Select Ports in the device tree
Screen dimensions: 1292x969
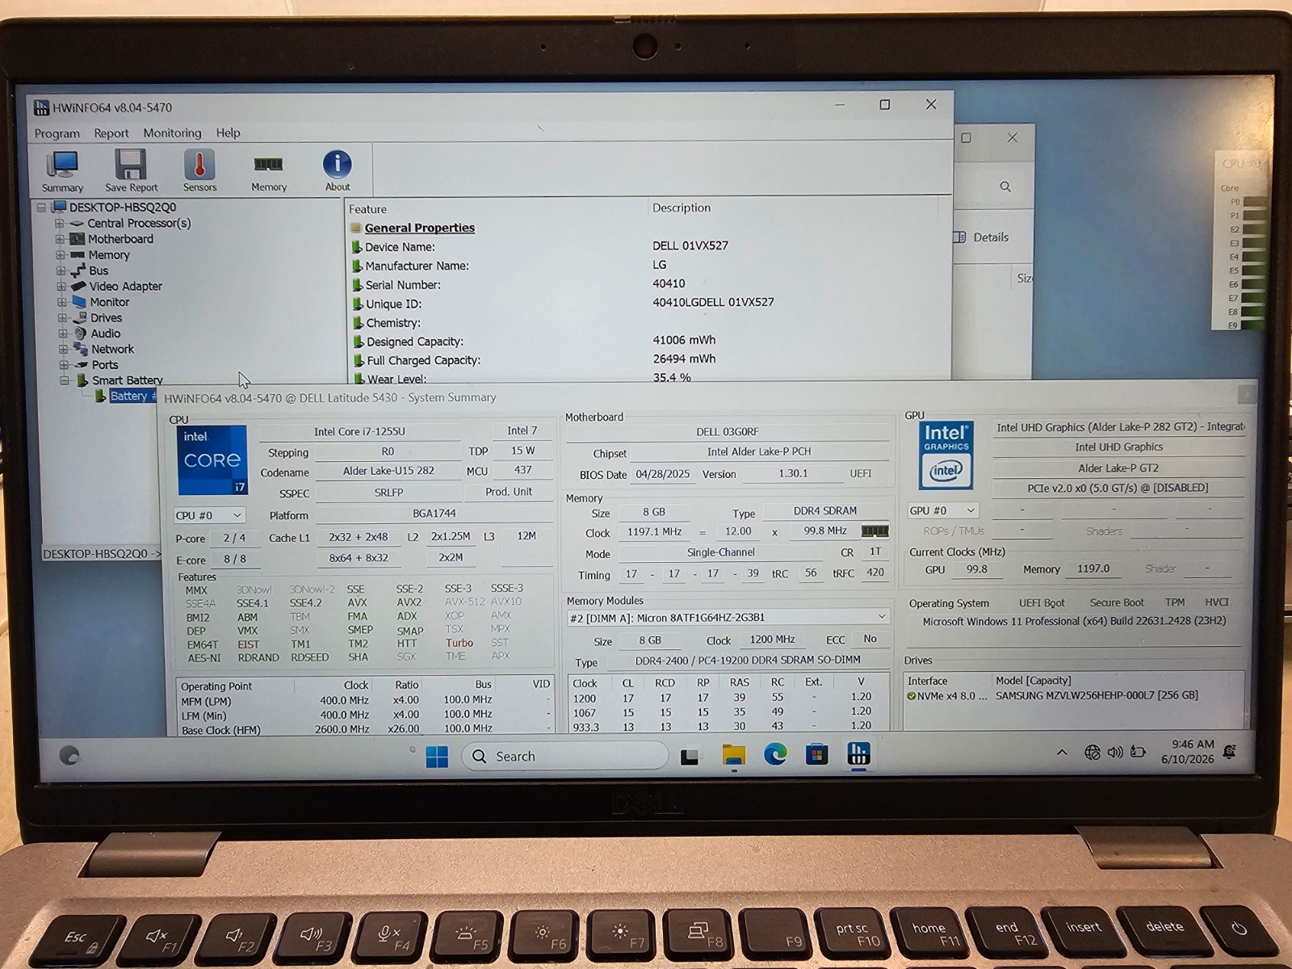pyautogui.click(x=105, y=365)
